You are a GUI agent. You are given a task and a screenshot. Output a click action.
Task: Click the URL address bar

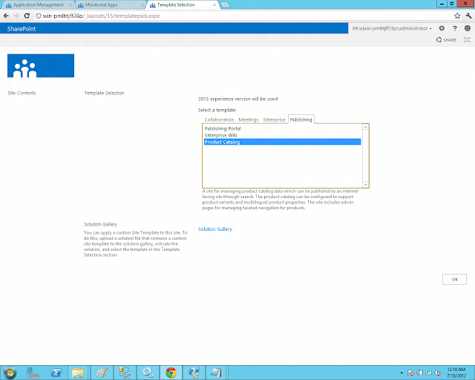pos(243,16)
